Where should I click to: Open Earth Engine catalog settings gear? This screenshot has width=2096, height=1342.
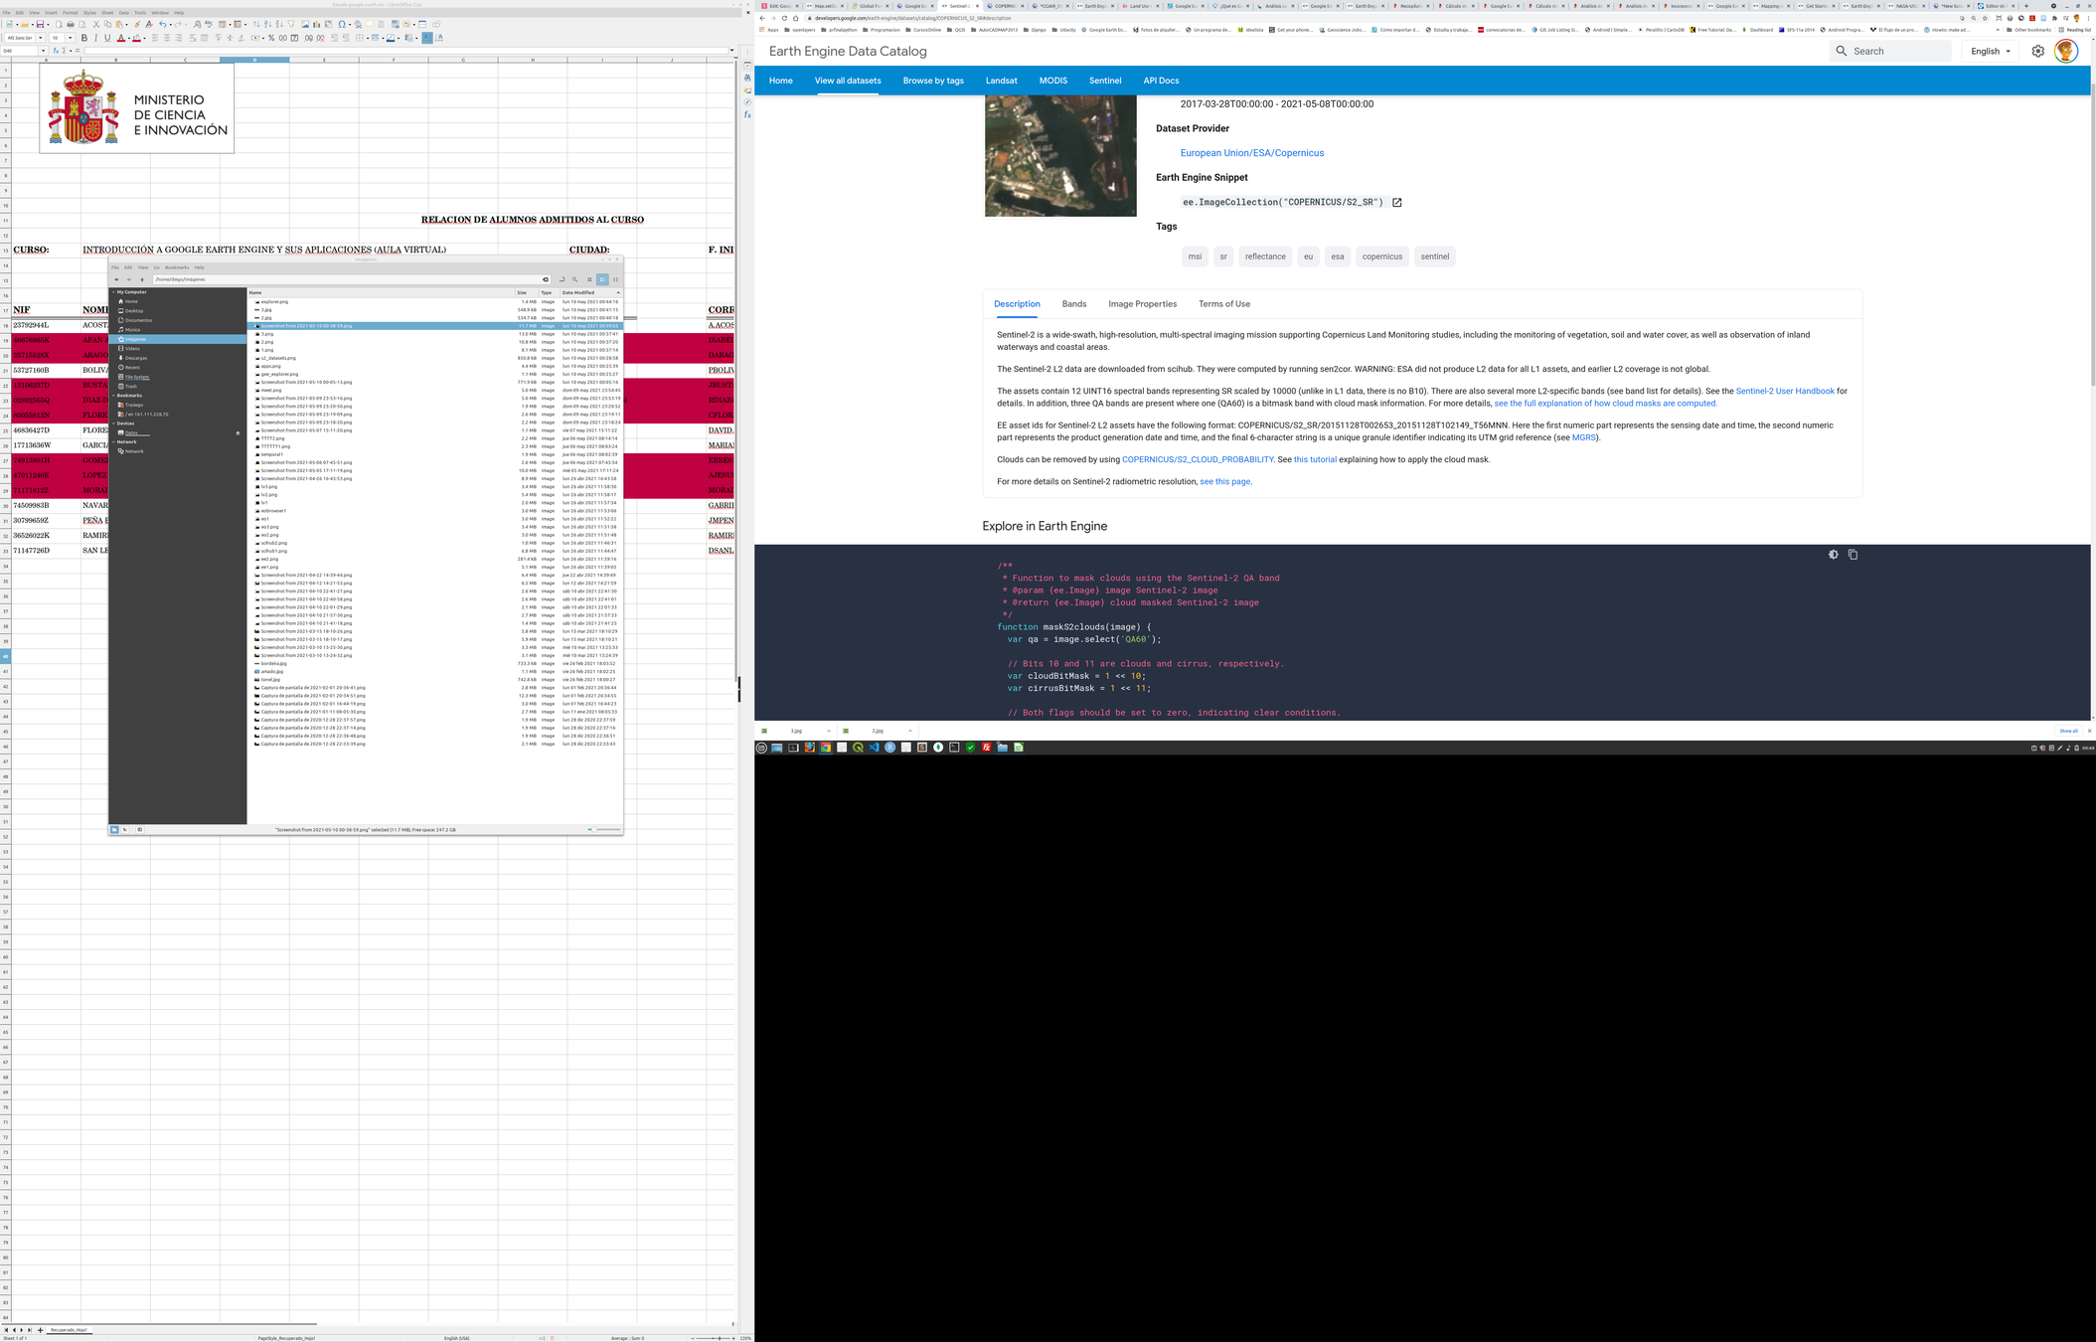(2037, 51)
